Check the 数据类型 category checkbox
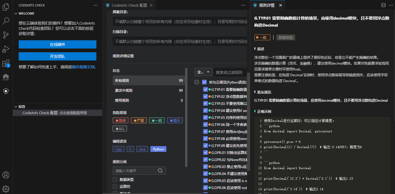 point(115,179)
